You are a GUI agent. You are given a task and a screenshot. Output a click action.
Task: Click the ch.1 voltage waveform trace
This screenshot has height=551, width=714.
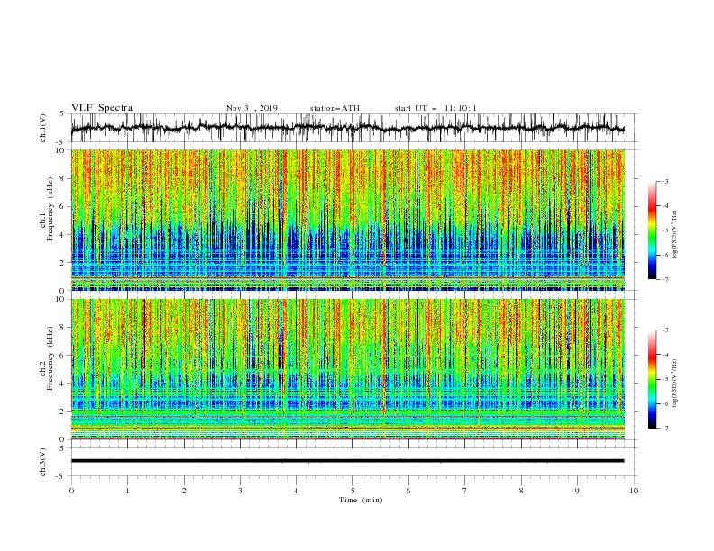coord(347,128)
